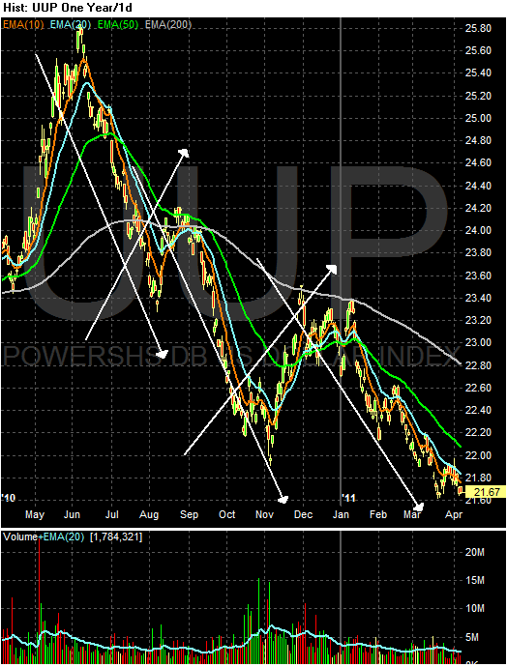Select the EMA(10) indicator label
This screenshot has width=507, height=667.
(23, 25)
